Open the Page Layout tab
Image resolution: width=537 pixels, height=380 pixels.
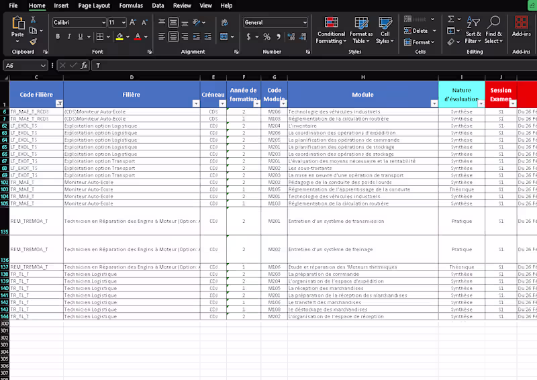click(x=94, y=5)
